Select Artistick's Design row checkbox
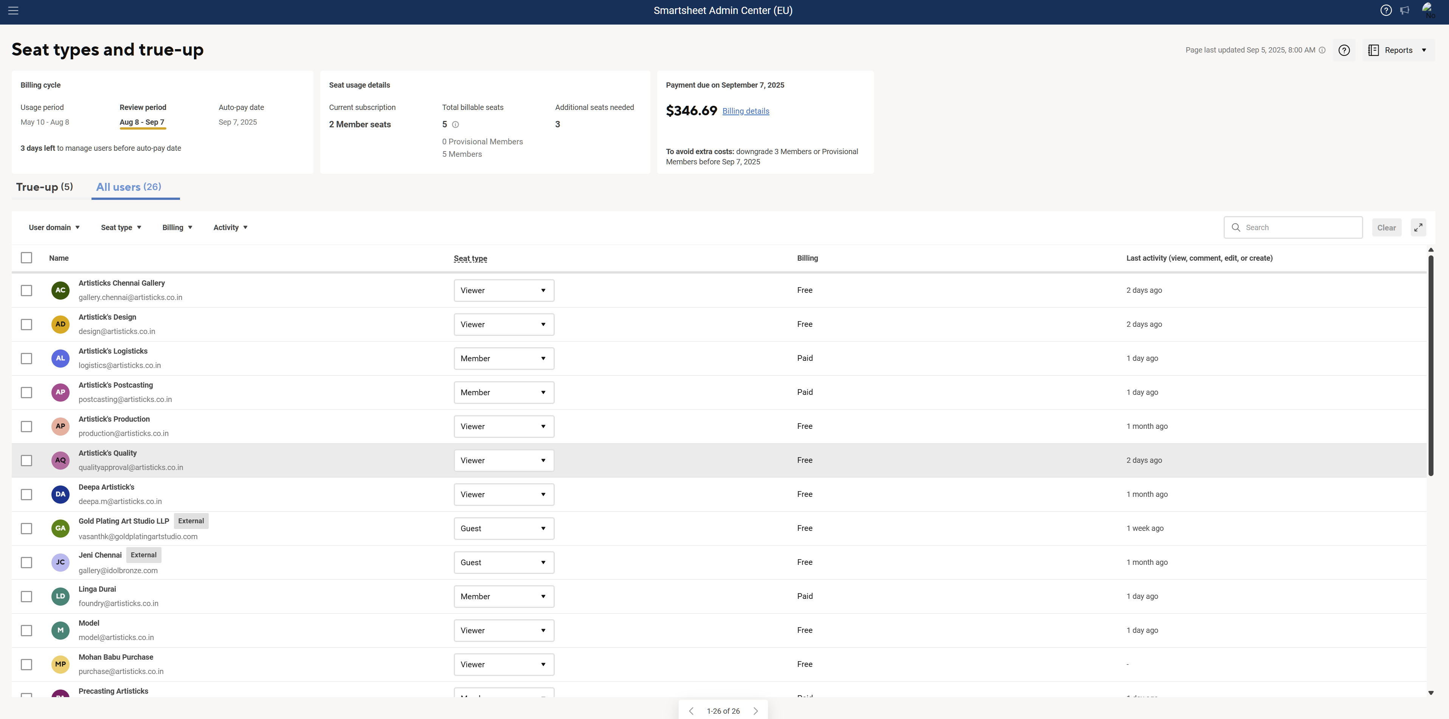This screenshot has height=719, width=1449. coord(26,325)
